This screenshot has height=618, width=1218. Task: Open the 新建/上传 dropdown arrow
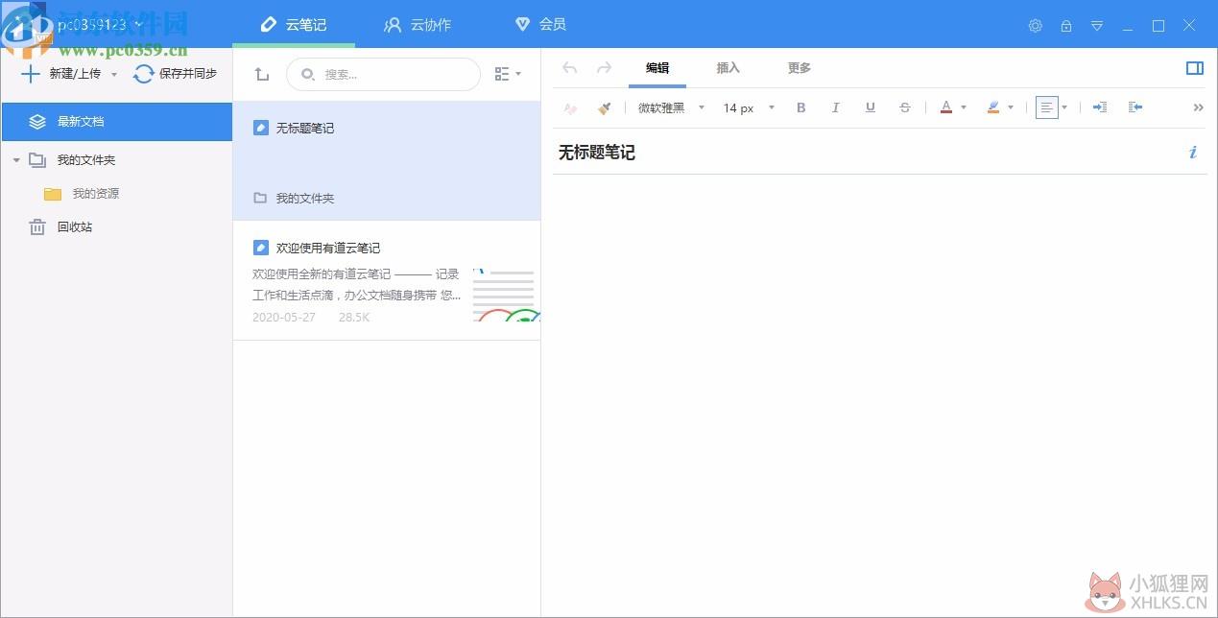pyautogui.click(x=114, y=74)
